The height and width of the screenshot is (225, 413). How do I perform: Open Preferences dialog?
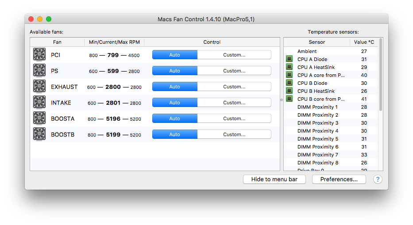339,179
